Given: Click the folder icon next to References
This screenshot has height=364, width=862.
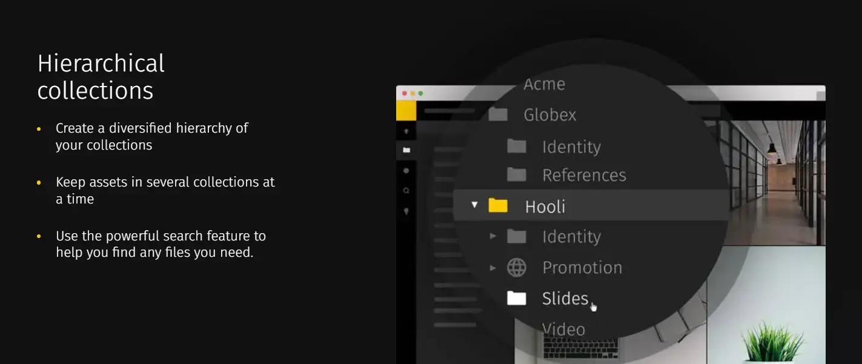Looking at the screenshot, I should pos(516,174).
